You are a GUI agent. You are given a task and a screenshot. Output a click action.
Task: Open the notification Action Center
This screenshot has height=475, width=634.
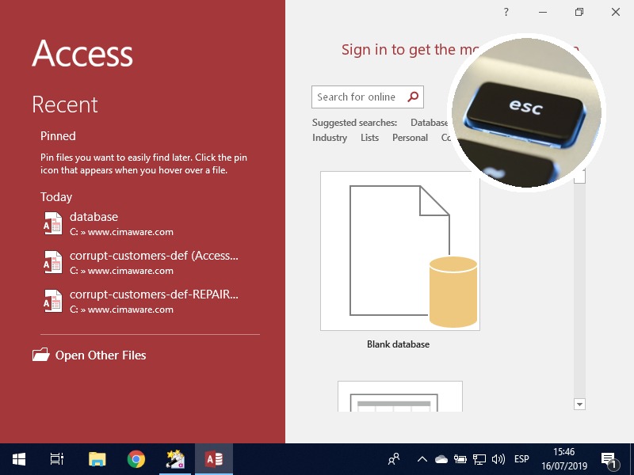[x=609, y=459]
